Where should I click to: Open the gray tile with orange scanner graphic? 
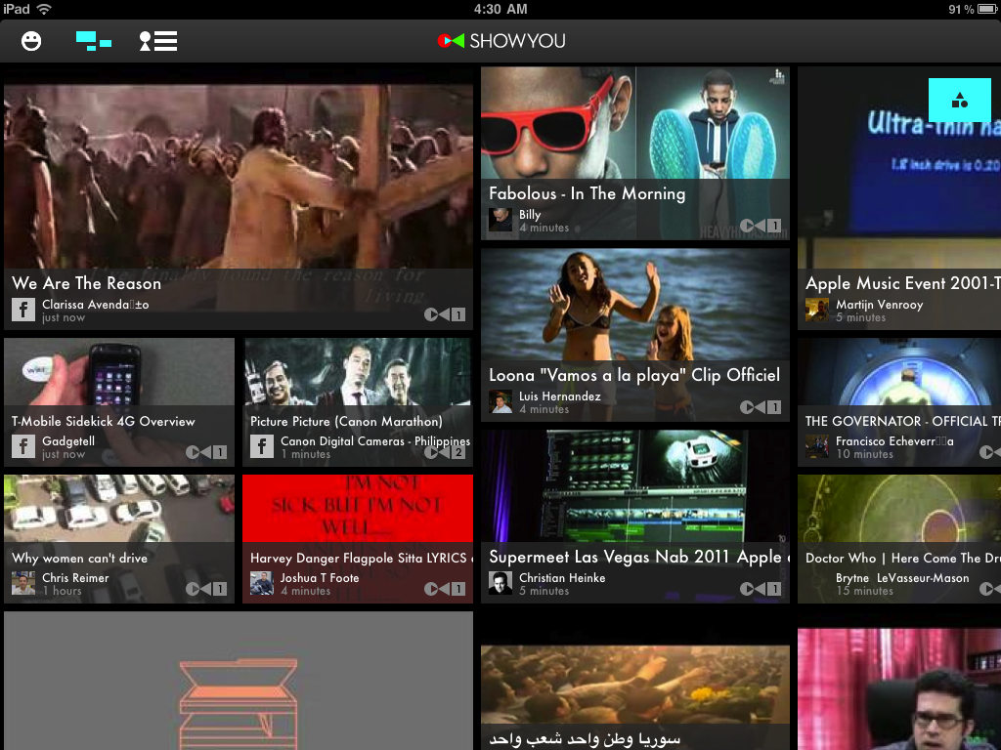(239, 681)
